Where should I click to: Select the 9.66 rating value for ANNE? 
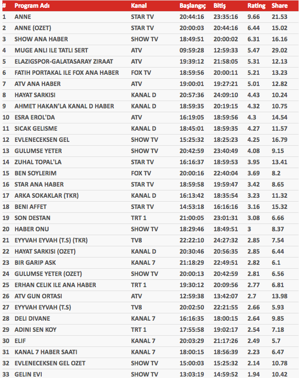point(254,17)
